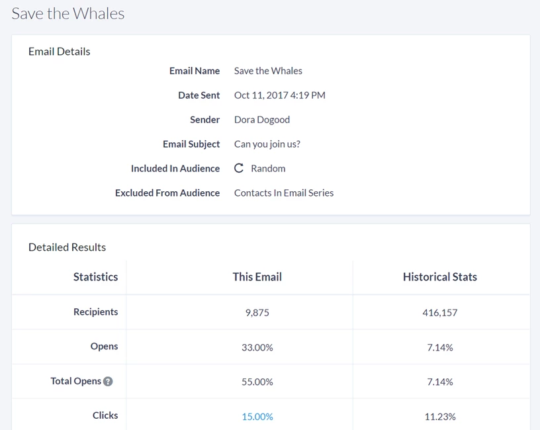The height and width of the screenshot is (430, 540).
Task: Click the Statistics column header
Action: 95,277
